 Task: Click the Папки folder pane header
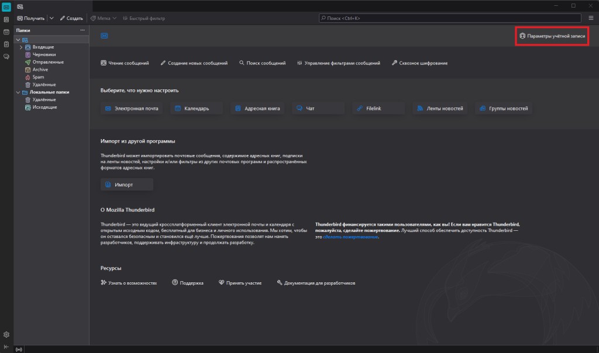click(23, 30)
